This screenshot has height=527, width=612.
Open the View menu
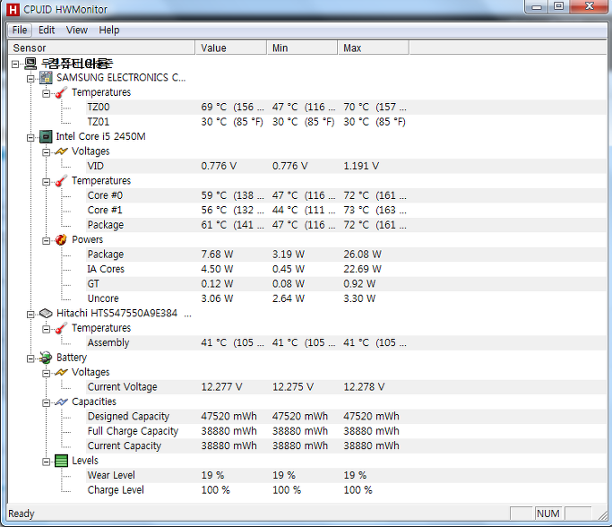[x=76, y=30]
